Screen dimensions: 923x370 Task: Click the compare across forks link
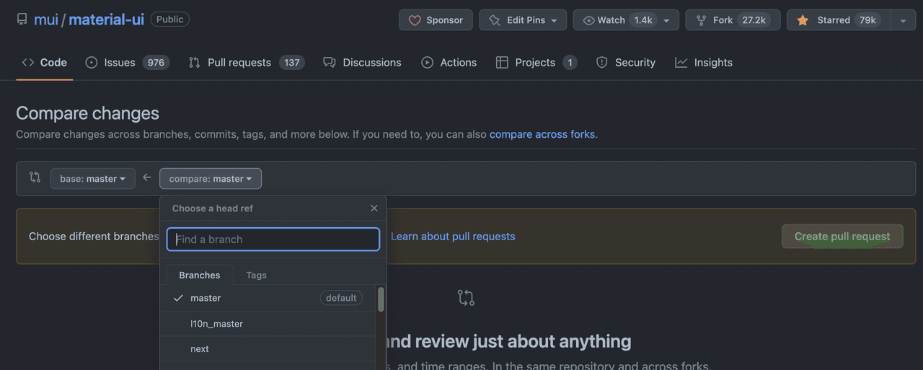pos(542,134)
